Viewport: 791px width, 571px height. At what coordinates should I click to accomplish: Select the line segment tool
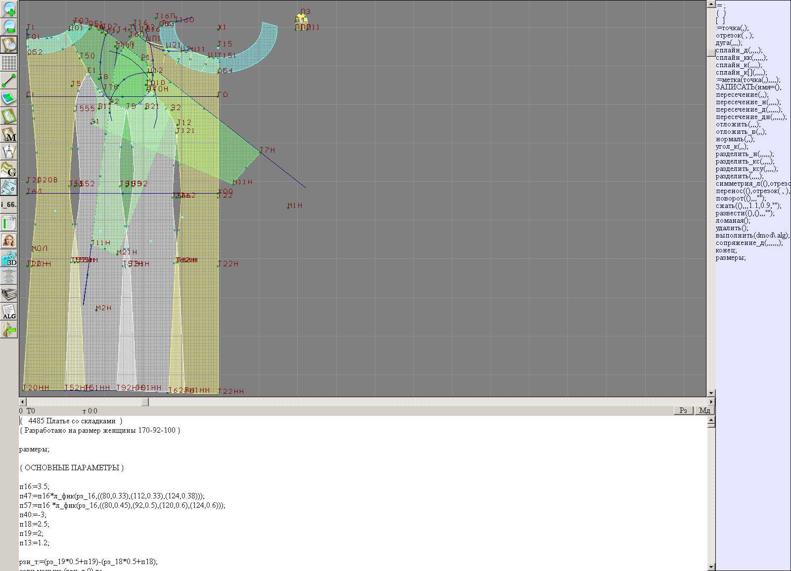click(9, 81)
